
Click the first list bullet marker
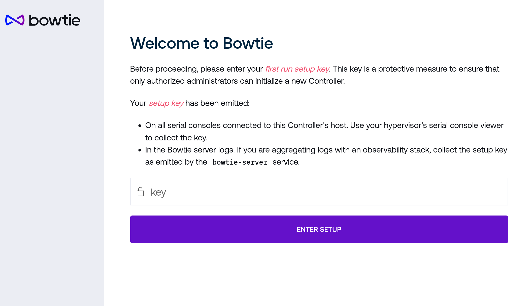140,126
